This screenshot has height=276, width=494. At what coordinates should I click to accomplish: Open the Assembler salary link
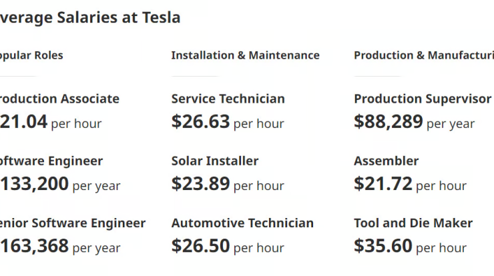[x=387, y=161]
